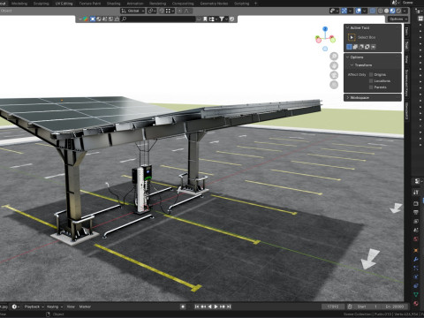Click the asset search field
Screen dimensions: 424x318
[158, 19]
